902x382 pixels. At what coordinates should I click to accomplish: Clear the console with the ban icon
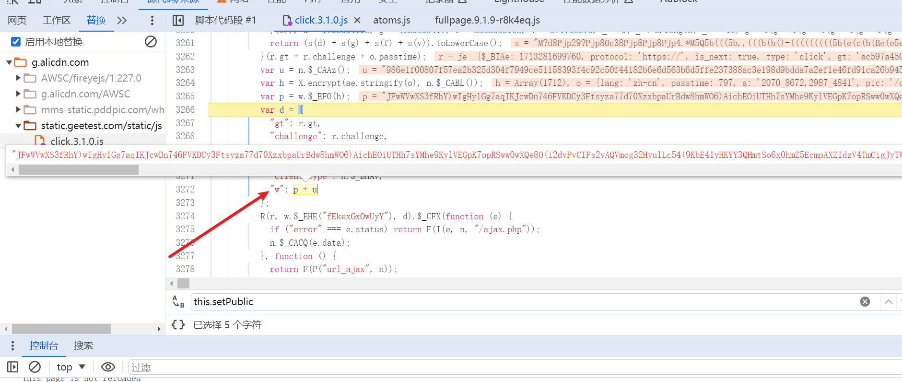[x=35, y=367]
